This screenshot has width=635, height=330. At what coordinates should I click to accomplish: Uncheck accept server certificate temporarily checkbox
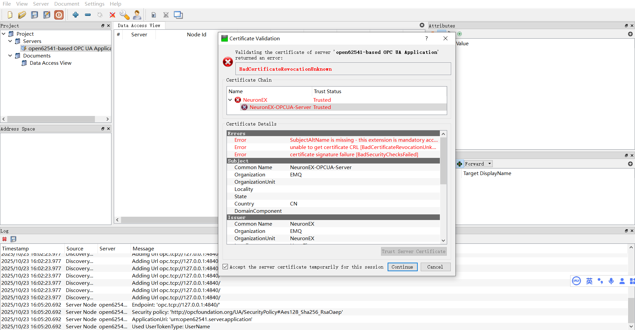point(226,267)
